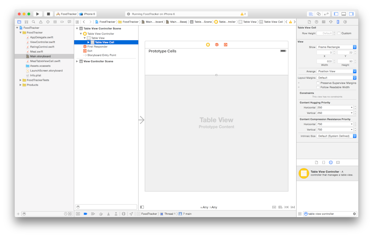Screen dimensions: 373x238
Task: Open the related items grid menu
Action: pyautogui.click(x=77, y=22)
